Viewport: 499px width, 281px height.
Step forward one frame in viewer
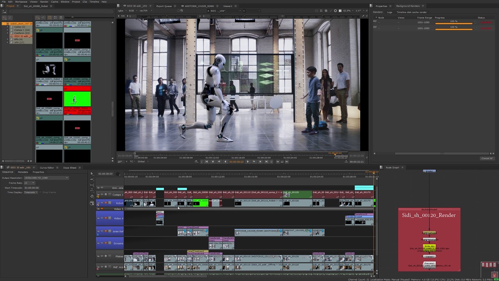click(x=254, y=162)
